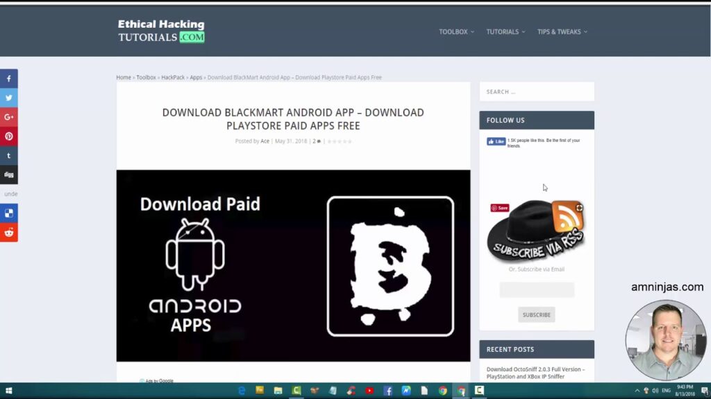Open the comments count link
The width and height of the screenshot is (711, 399).
[x=317, y=141]
